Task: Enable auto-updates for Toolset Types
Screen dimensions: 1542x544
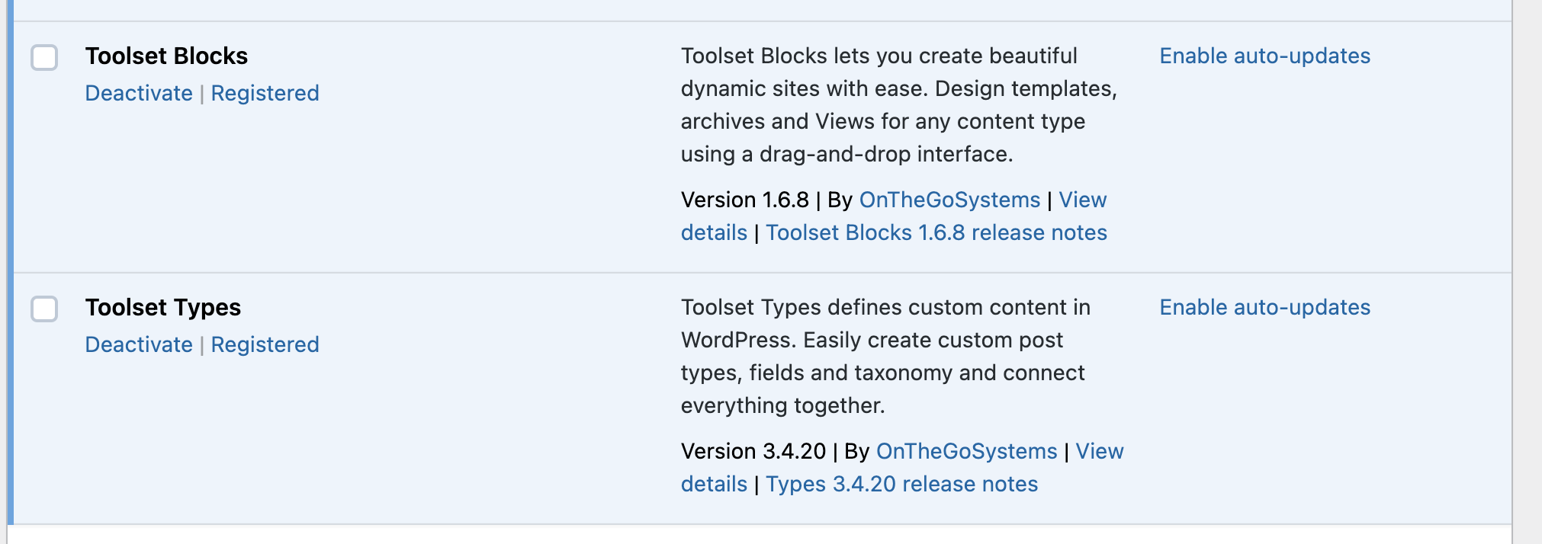Action: pyautogui.click(x=1265, y=307)
